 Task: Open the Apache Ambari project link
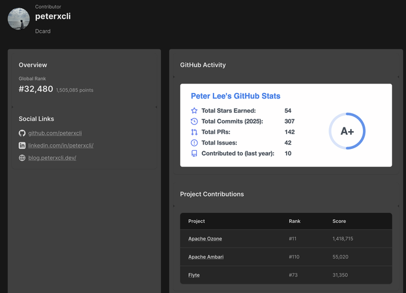pos(206,257)
